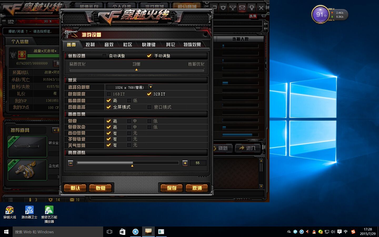Switch to the 控制 tab
The width and height of the screenshot is (379, 237).
click(90, 45)
